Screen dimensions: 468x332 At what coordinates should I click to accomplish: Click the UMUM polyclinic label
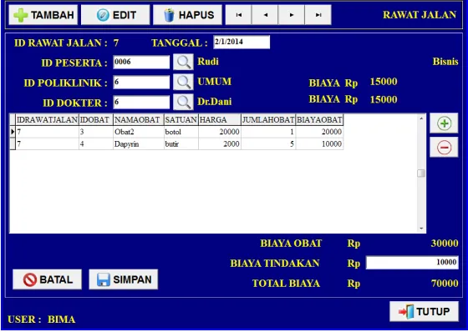(x=214, y=82)
